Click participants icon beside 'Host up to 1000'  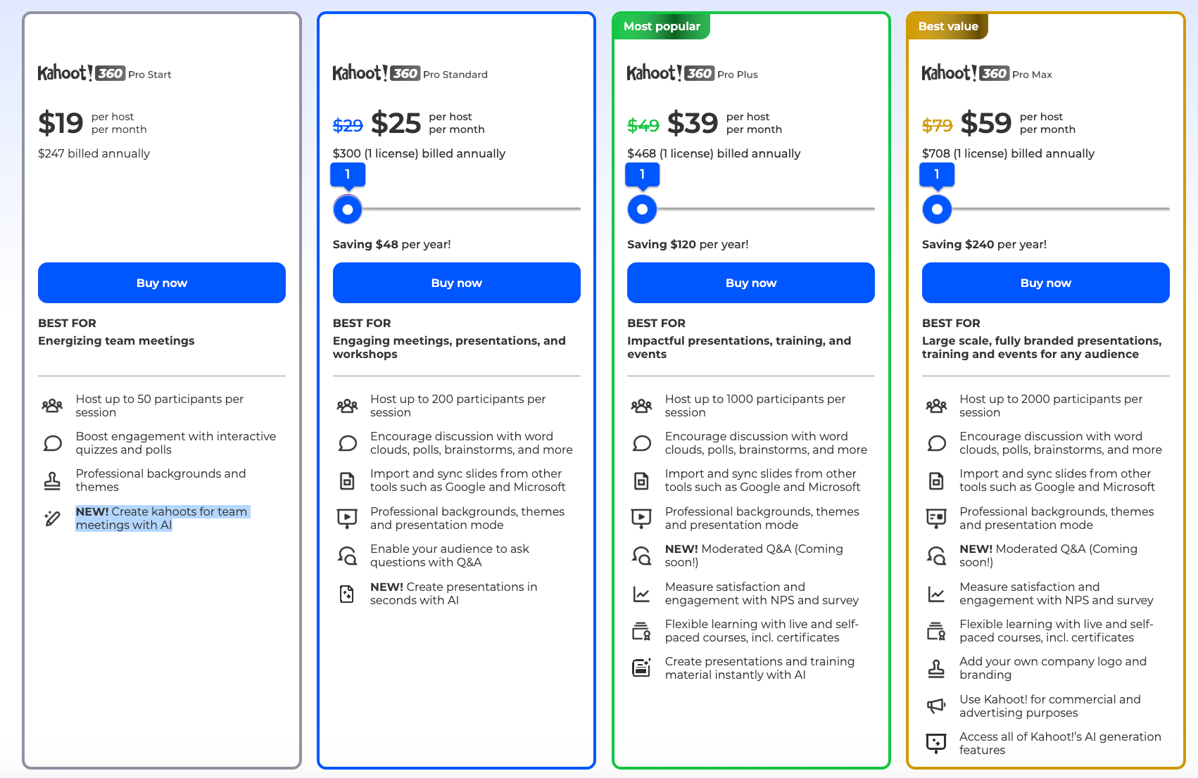pyautogui.click(x=641, y=406)
